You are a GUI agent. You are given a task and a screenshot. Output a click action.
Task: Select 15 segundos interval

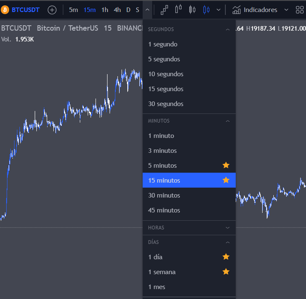point(189,89)
